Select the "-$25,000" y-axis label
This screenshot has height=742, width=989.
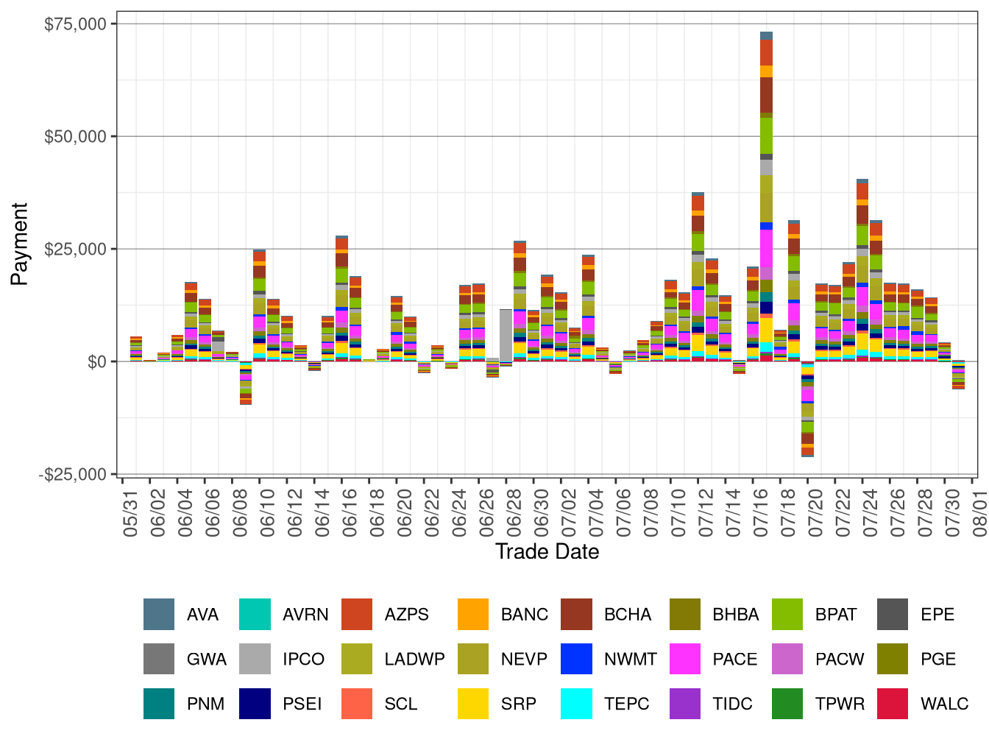(x=73, y=475)
